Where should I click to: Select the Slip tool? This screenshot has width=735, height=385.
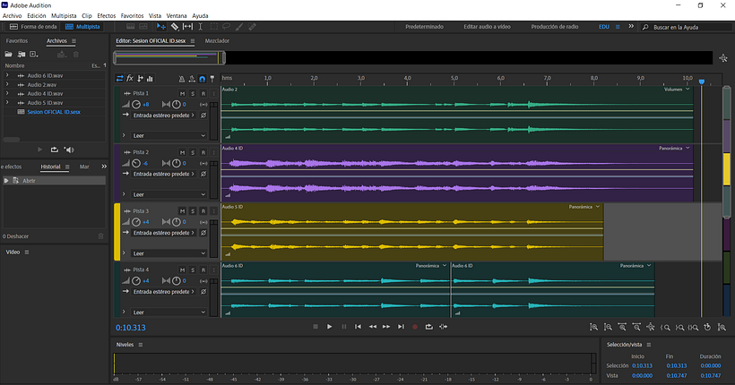click(187, 27)
